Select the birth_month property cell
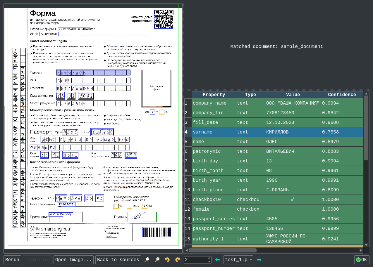 click(x=214, y=171)
